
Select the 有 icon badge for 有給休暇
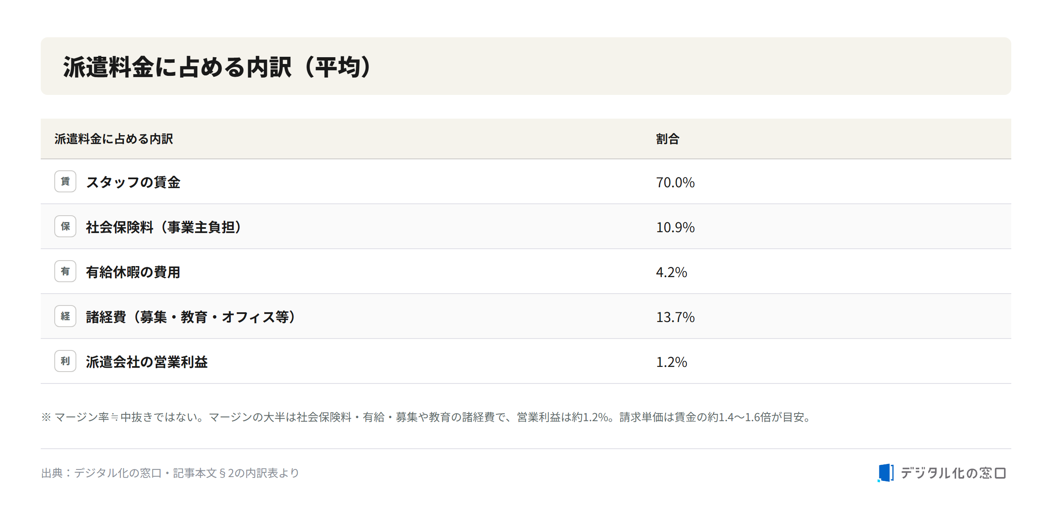(x=65, y=271)
